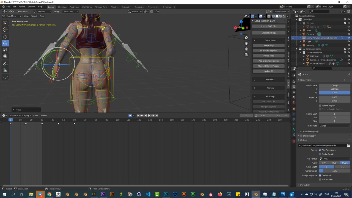Click the Measure tool icon
Image resolution: width=352 pixels, height=198 pixels.
point(5,70)
